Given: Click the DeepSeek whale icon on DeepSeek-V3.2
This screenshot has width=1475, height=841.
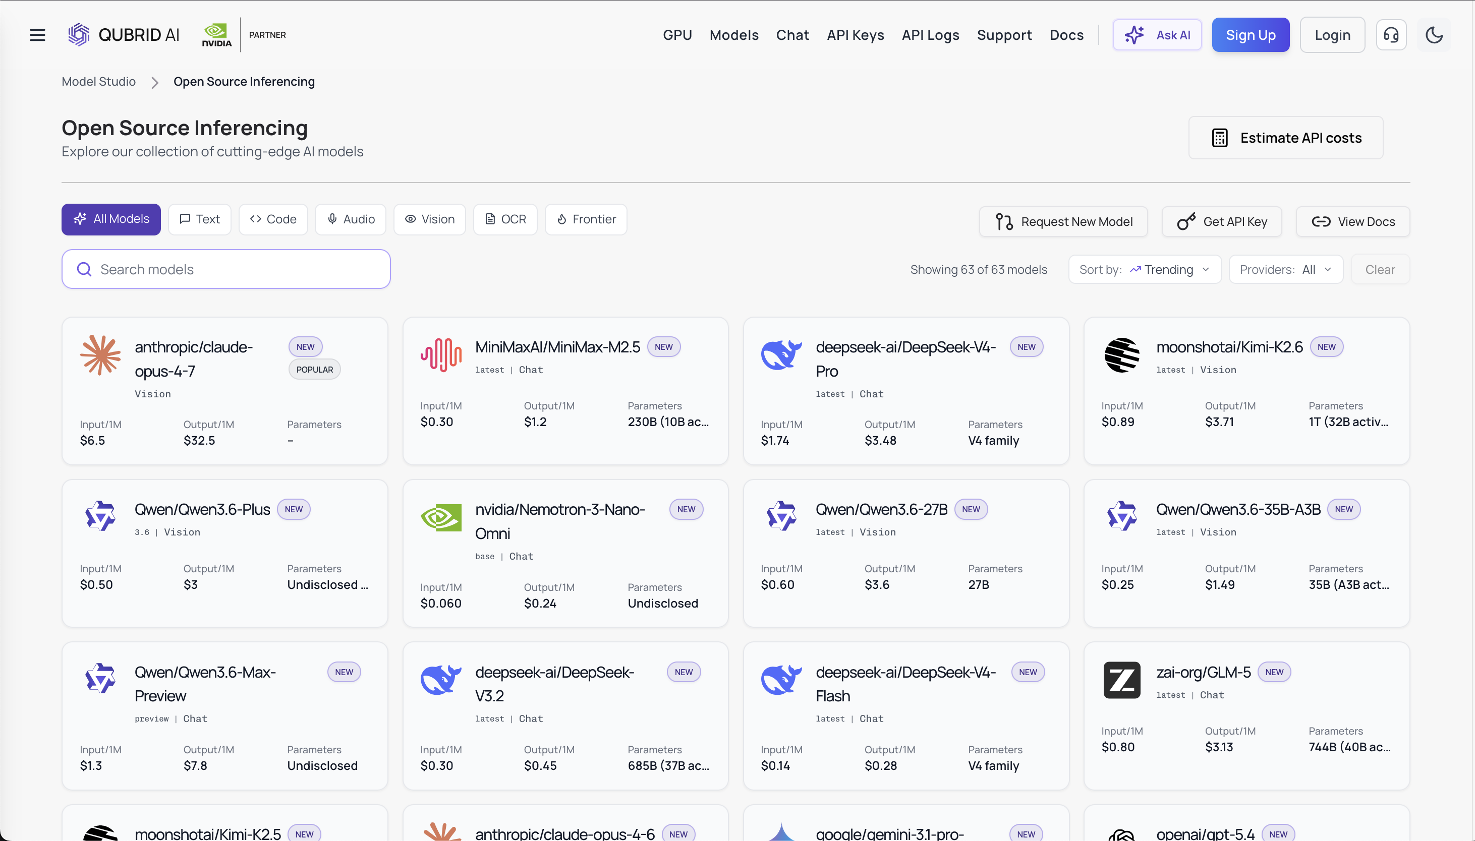Looking at the screenshot, I should point(441,680).
